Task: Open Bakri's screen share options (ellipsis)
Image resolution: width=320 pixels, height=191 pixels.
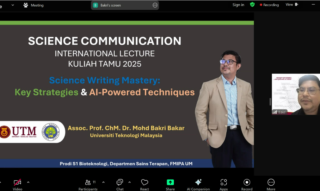Action: (x=155, y=5)
